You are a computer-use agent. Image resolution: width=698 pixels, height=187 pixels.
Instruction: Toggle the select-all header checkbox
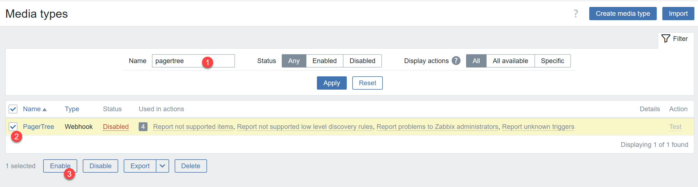13,109
